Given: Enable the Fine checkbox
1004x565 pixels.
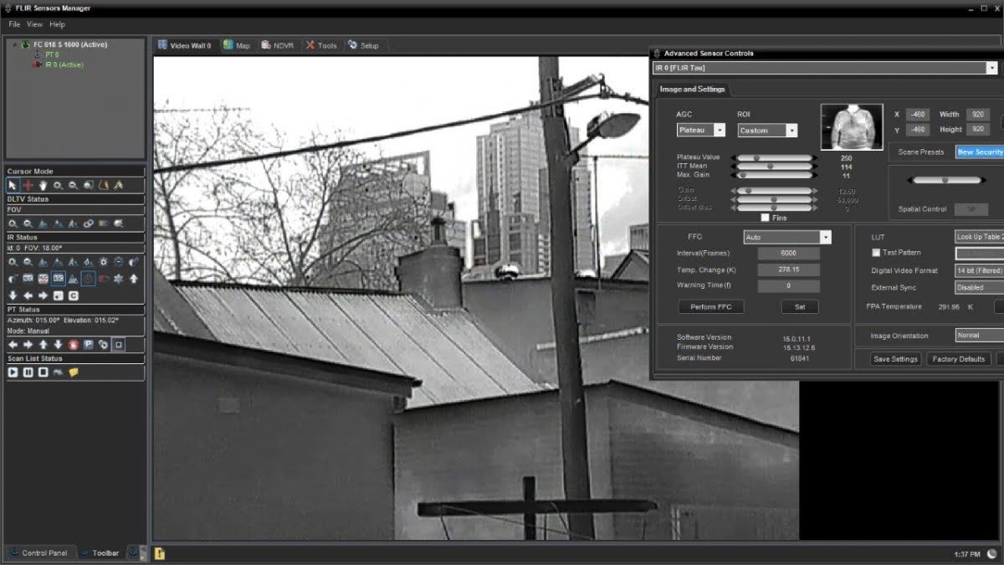Looking at the screenshot, I should pos(766,216).
